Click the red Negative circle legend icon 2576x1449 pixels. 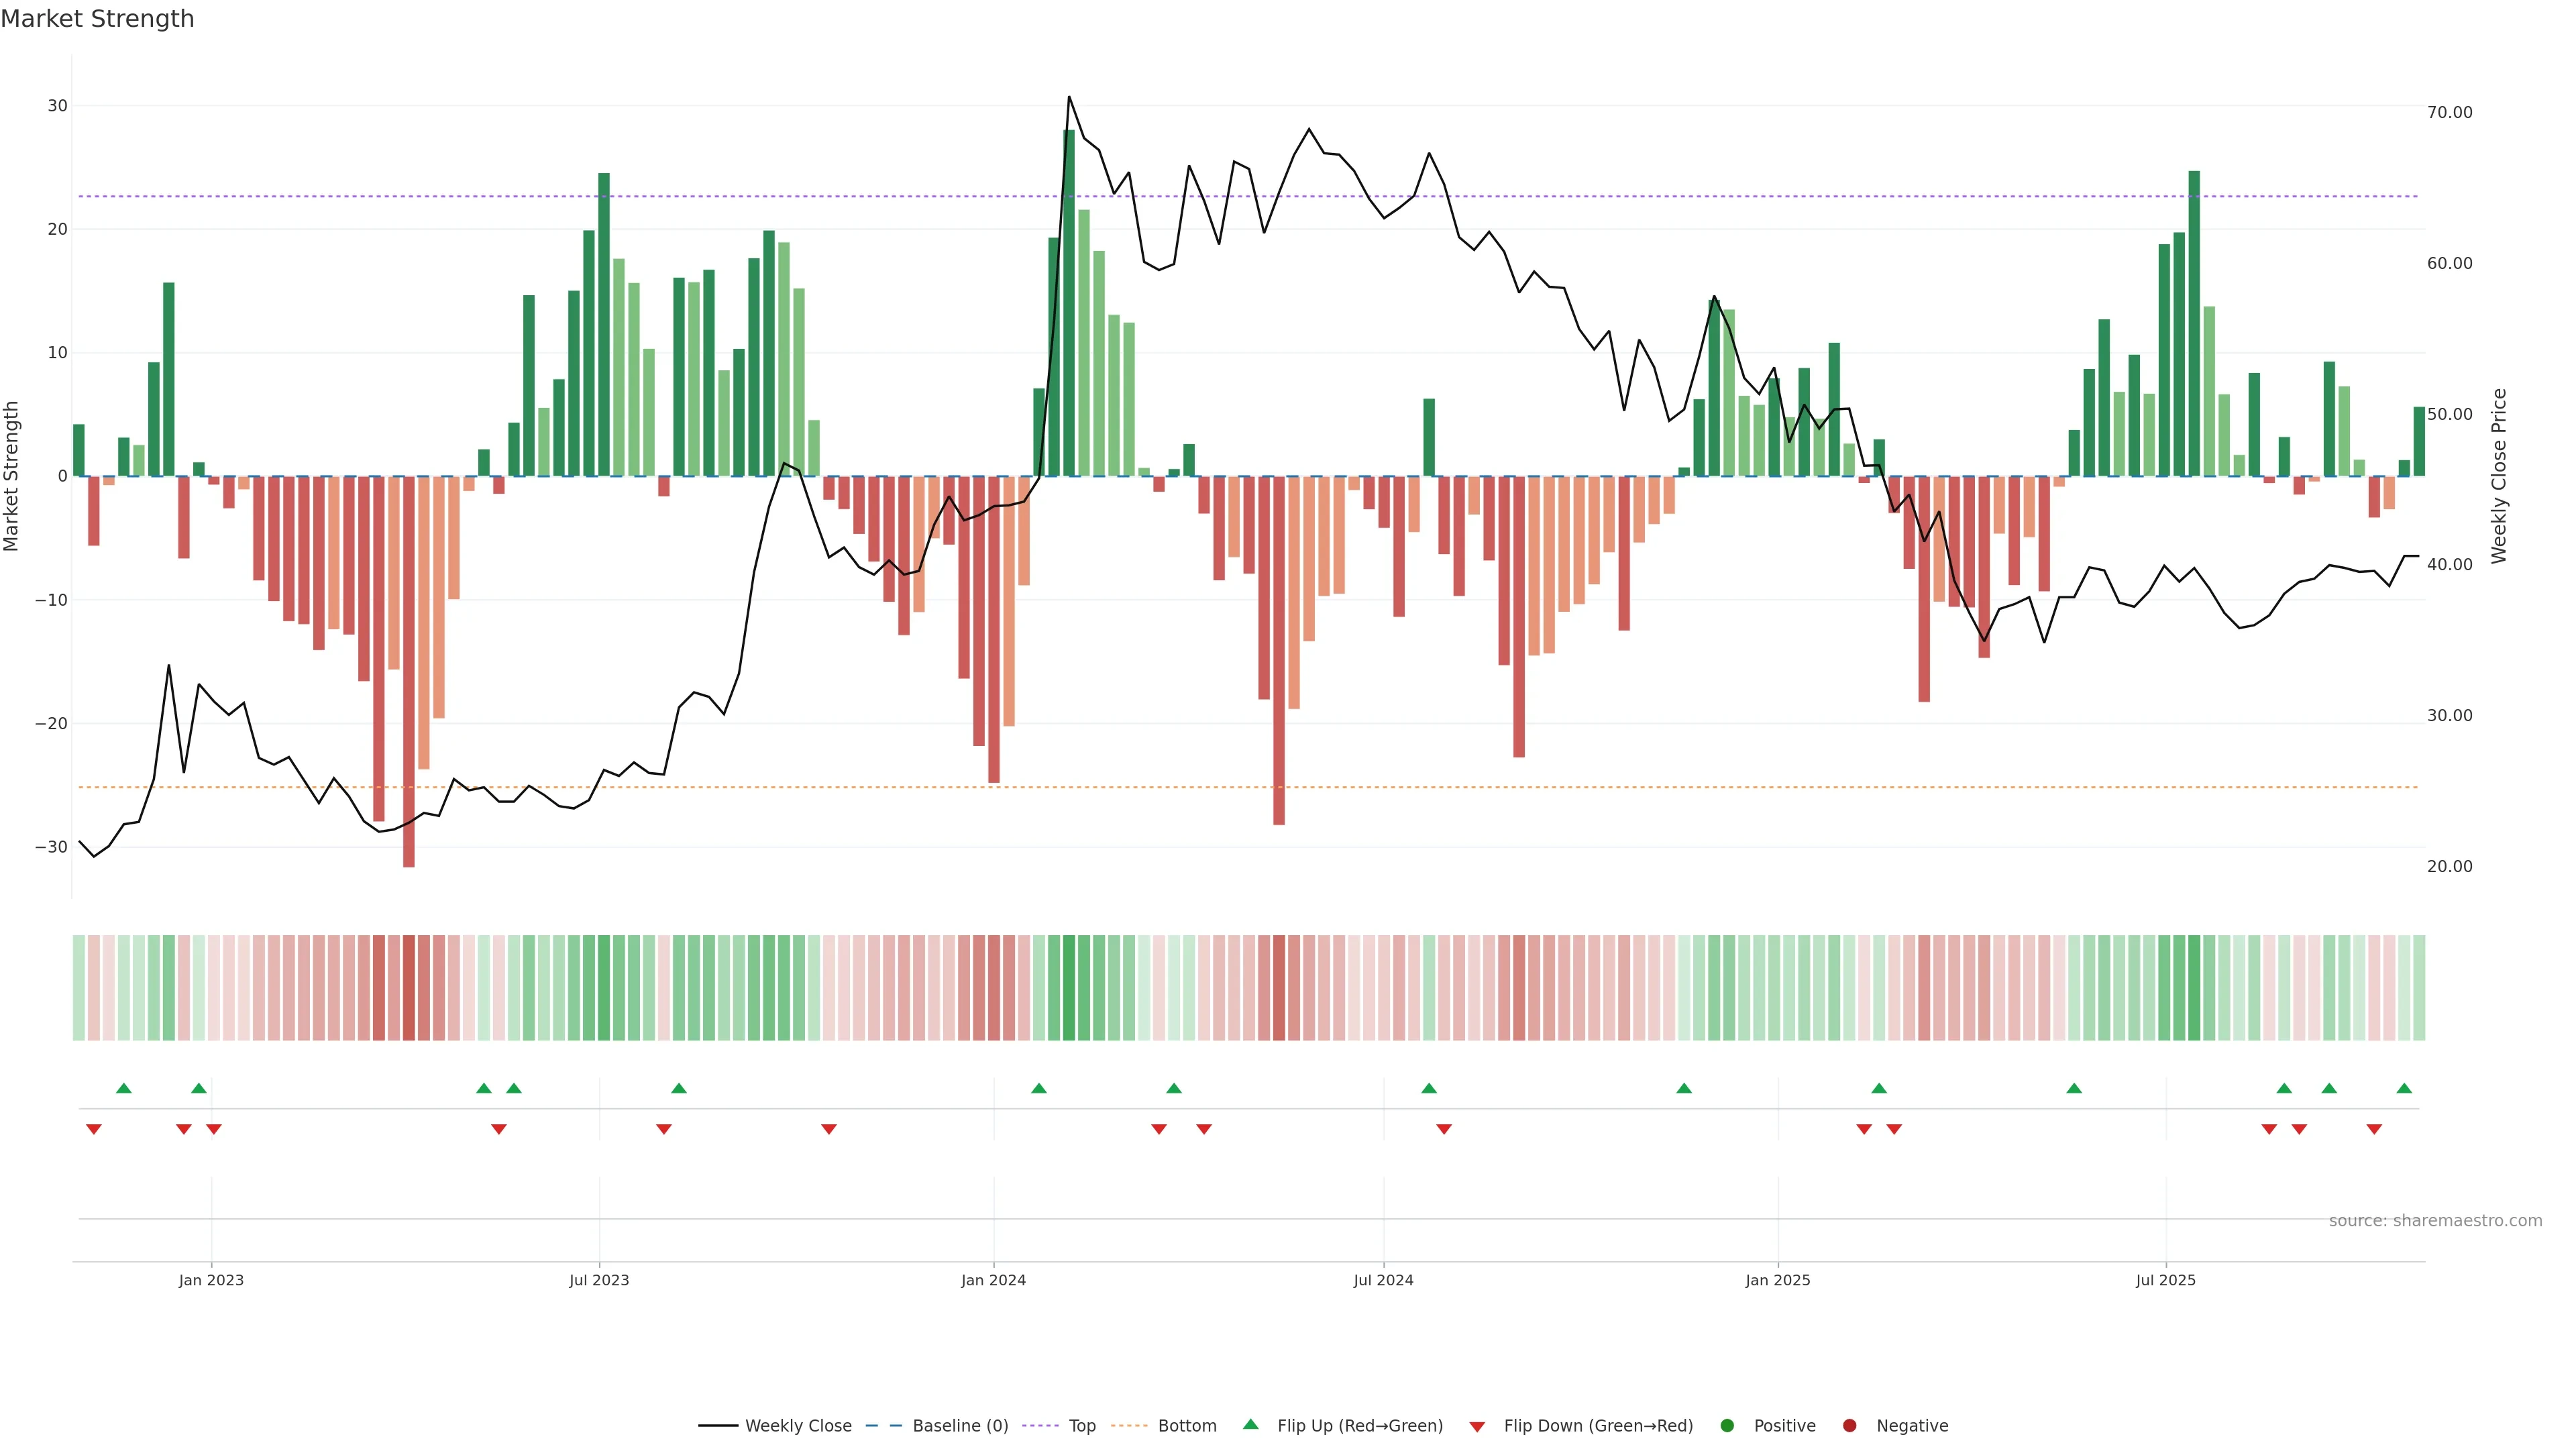point(1849,1426)
